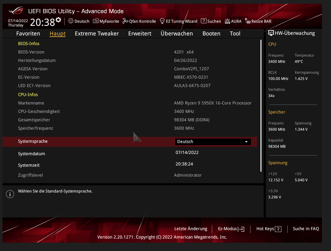Click the Administrator access level value
This screenshot has height=251, width=331.
pyautogui.click(x=188, y=175)
